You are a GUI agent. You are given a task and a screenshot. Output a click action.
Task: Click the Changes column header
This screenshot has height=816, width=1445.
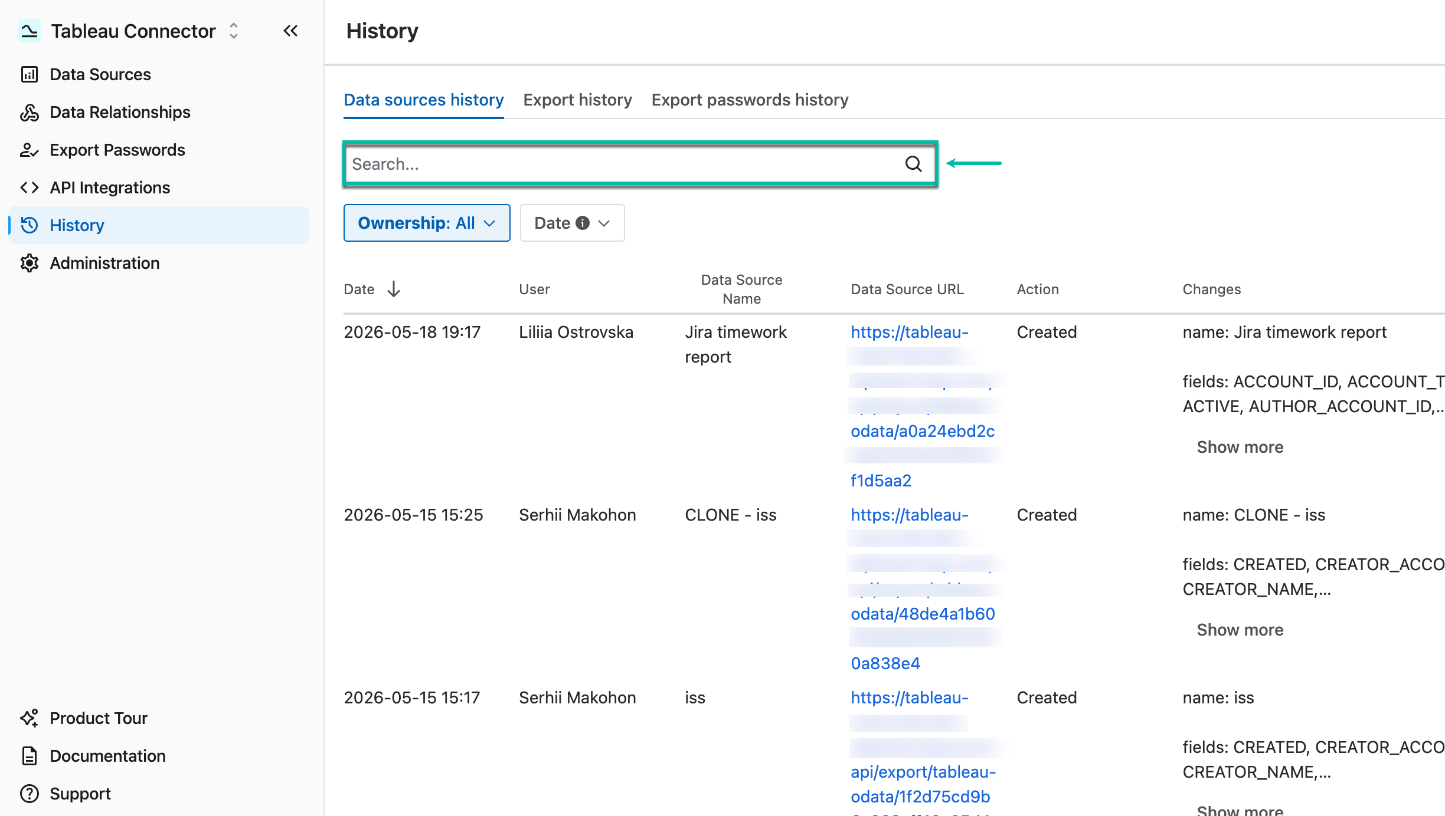click(x=1211, y=289)
